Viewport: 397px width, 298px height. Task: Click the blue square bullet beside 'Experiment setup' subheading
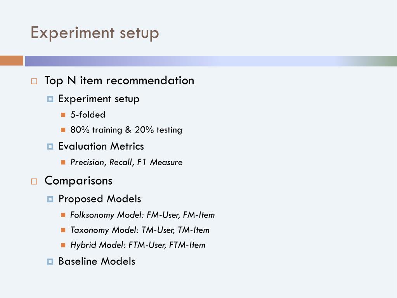(x=50, y=99)
